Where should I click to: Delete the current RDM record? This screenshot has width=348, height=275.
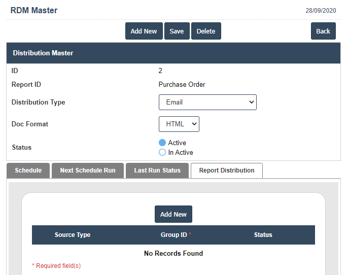click(206, 31)
